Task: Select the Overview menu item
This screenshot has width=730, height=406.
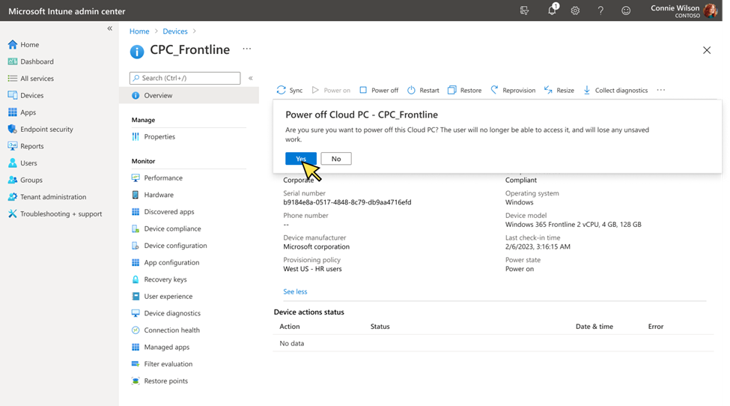Action: click(x=189, y=95)
